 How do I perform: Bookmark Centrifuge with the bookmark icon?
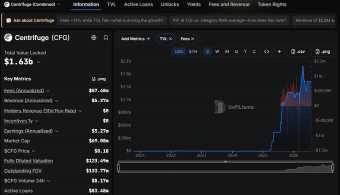(x=105, y=37)
